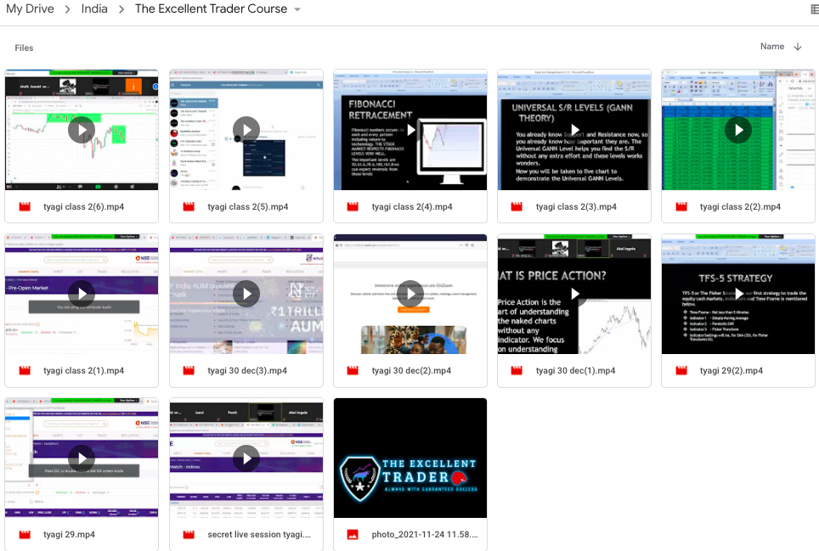Image resolution: width=819 pixels, height=551 pixels.
Task: Select the tyagi 30 dec(1).mp4 file name
Action: (575, 370)
